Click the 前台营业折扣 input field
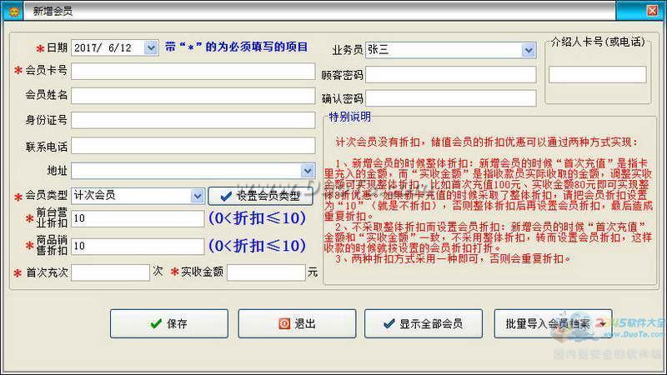Screen dimensions: 667x375 point(138,220)
